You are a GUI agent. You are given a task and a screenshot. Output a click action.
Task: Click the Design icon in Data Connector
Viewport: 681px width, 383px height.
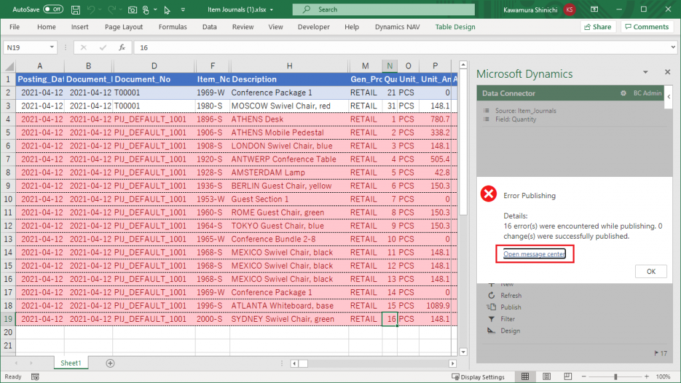pyautogui.click(x=491, y=330)
